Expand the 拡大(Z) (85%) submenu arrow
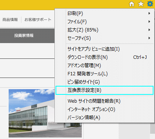The height and width of the screenshot is (139, 155). [x=149, y=30]
